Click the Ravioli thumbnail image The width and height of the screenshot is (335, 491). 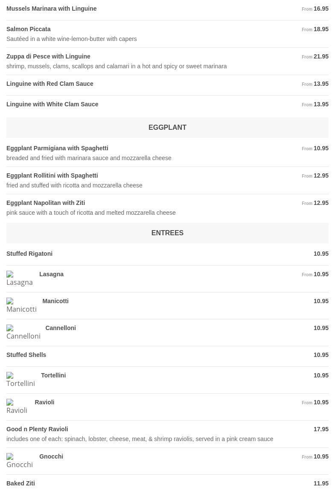[x=17, y=407]
